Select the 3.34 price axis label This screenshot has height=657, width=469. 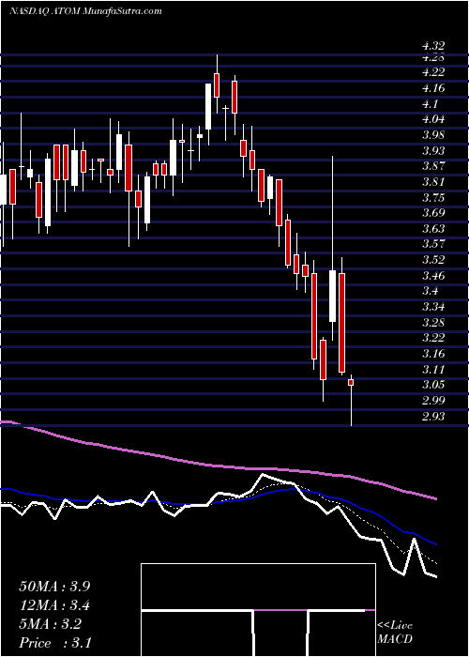pos(433,307)
